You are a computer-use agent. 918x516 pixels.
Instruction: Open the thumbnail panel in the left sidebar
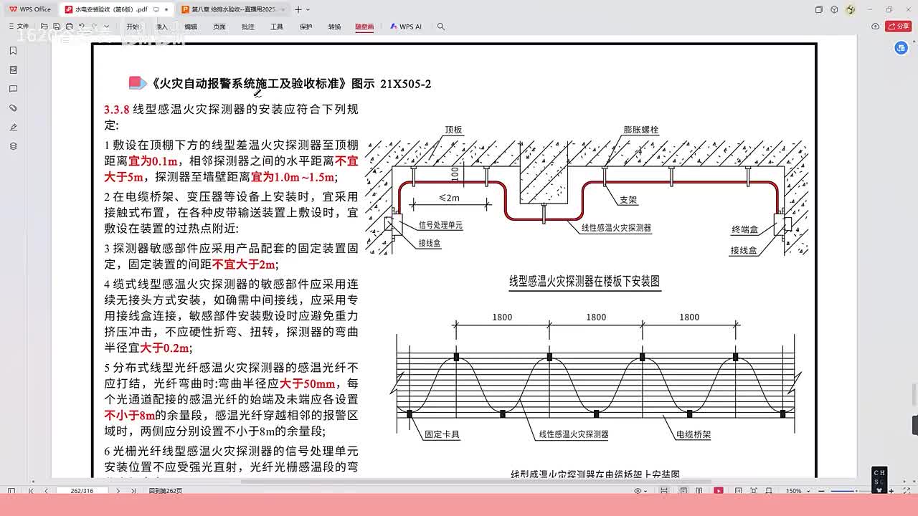[x=13, y=70]
